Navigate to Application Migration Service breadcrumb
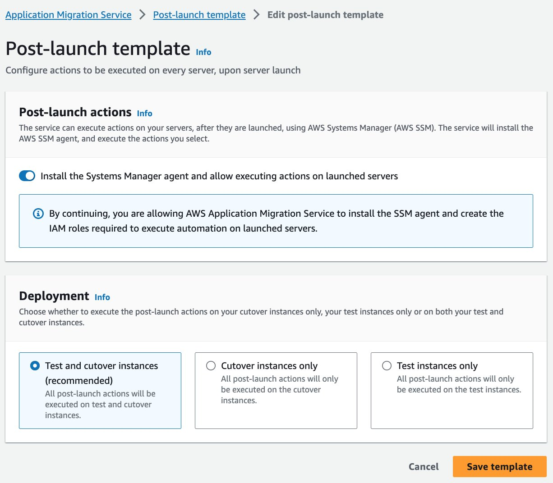 click(x=68, y=14)
